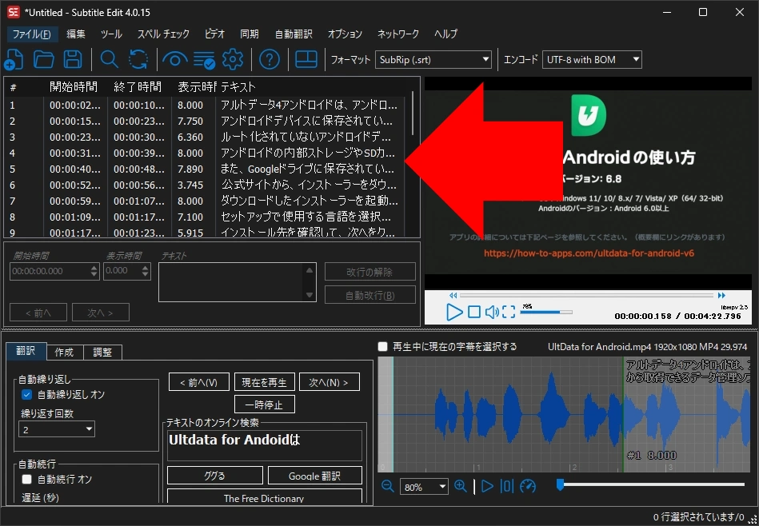Open Help question mark icon
This screenshot has width=759, height=526.
(x=270, y=60)
